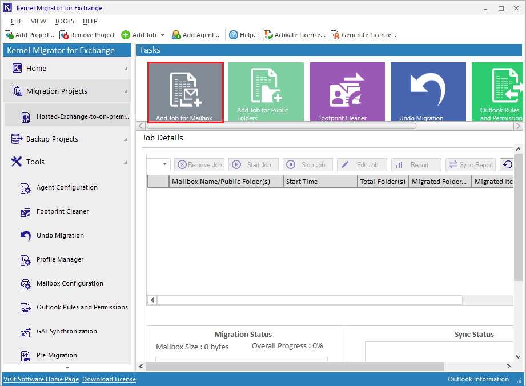Click the Footprint Cleaner sidebar icon

coord(25,212)
